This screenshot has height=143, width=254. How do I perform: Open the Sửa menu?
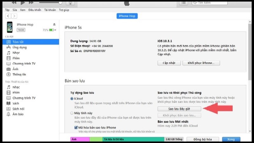click(x=15, y=10)
